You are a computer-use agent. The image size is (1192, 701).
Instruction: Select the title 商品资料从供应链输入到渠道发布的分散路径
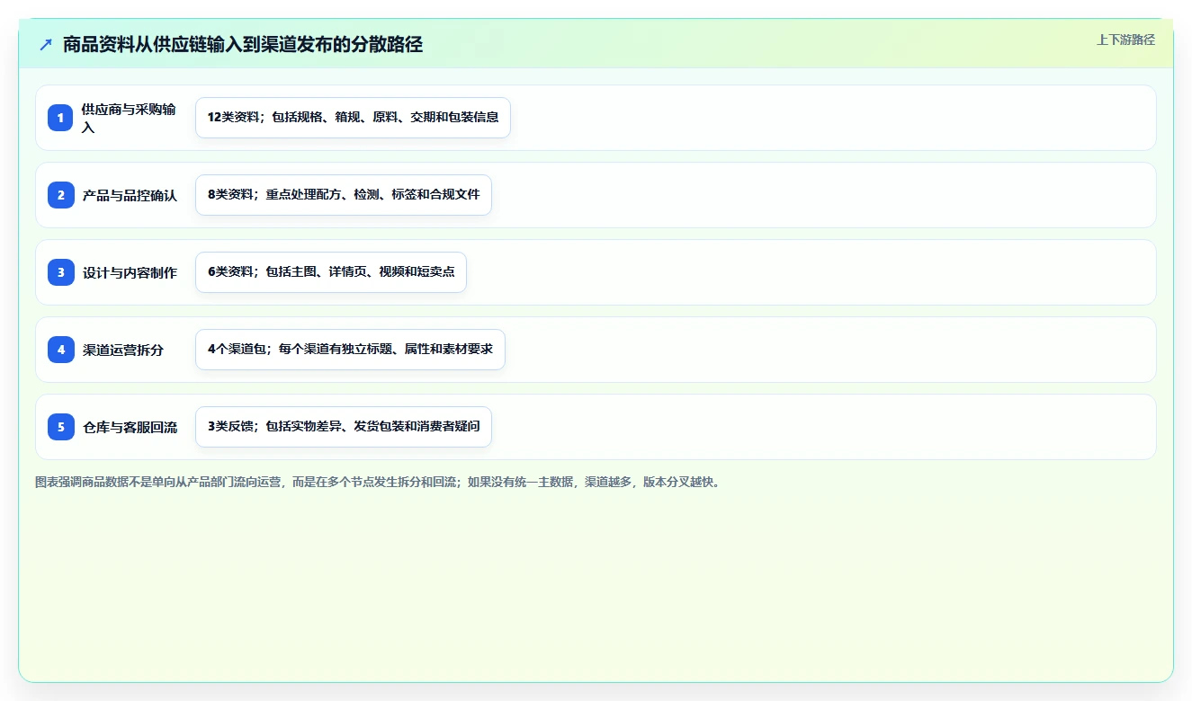(243, 44)
